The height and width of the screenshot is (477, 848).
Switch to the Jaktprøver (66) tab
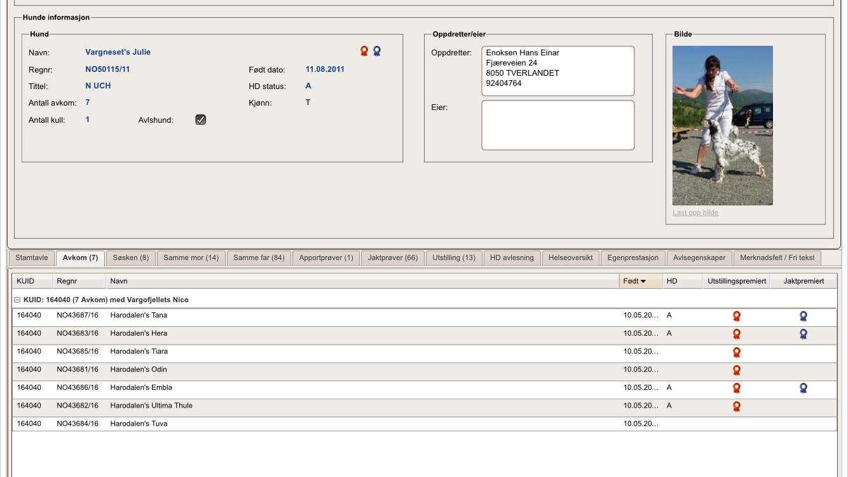pyautogui.click(x=392, y=258)
